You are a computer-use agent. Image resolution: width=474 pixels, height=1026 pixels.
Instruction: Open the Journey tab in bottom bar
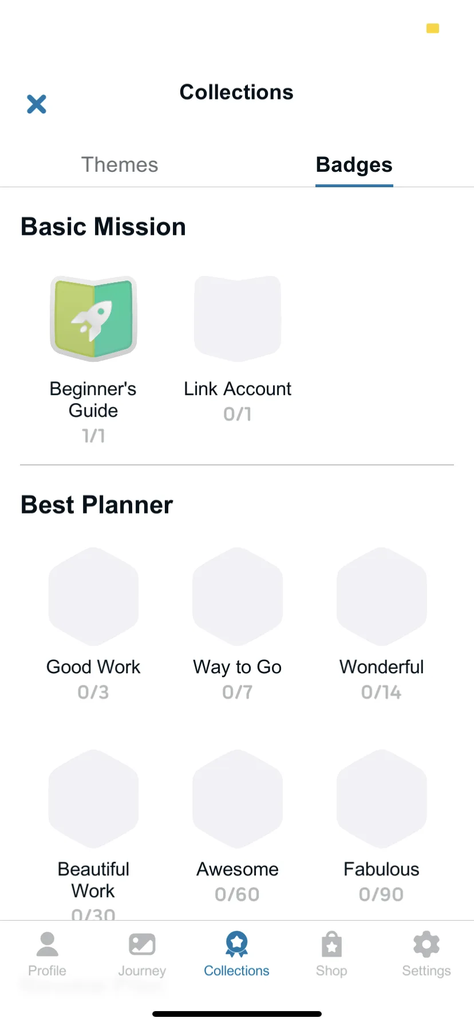pos(142,954)
